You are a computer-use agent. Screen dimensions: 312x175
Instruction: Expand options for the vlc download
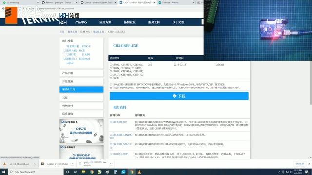(35, 164)
